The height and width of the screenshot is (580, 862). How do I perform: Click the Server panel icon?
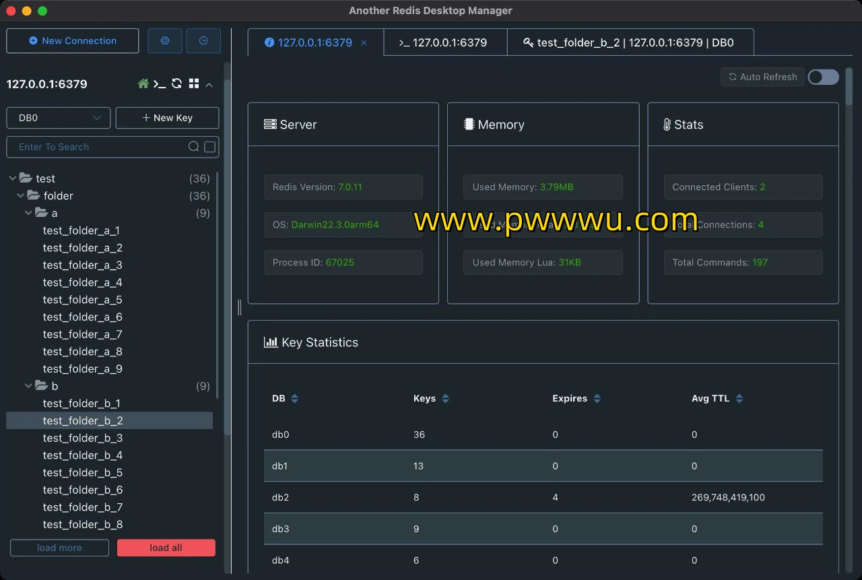click(x=270, y=125)
